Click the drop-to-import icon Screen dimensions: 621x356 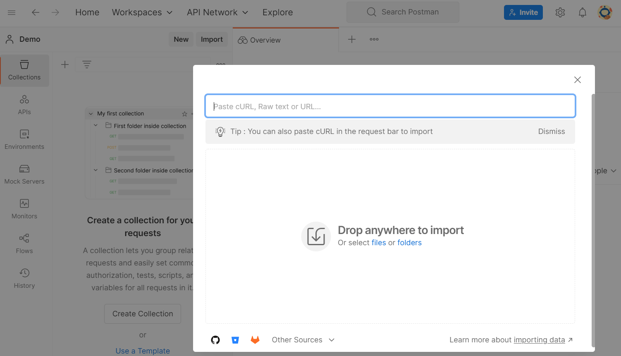coord(316,237)
